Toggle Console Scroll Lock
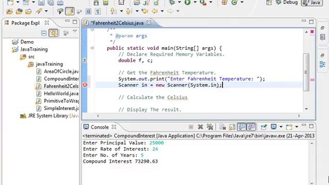The height and width of the screenshot is (185, 329). click(232, 127)
